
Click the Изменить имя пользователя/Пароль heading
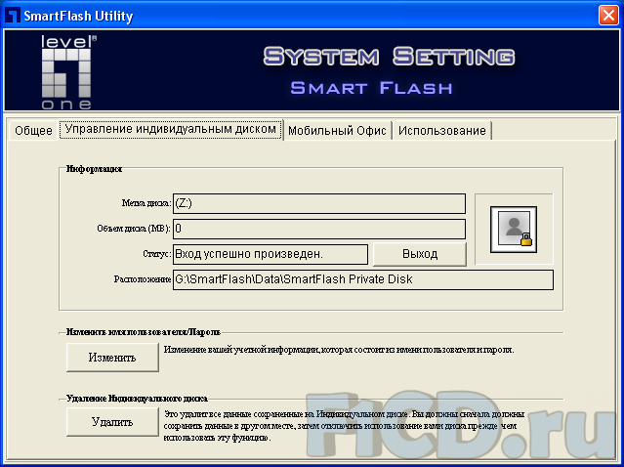[x=144, y=331]
